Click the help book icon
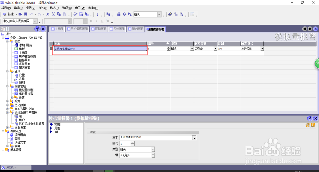 [170, 14]
